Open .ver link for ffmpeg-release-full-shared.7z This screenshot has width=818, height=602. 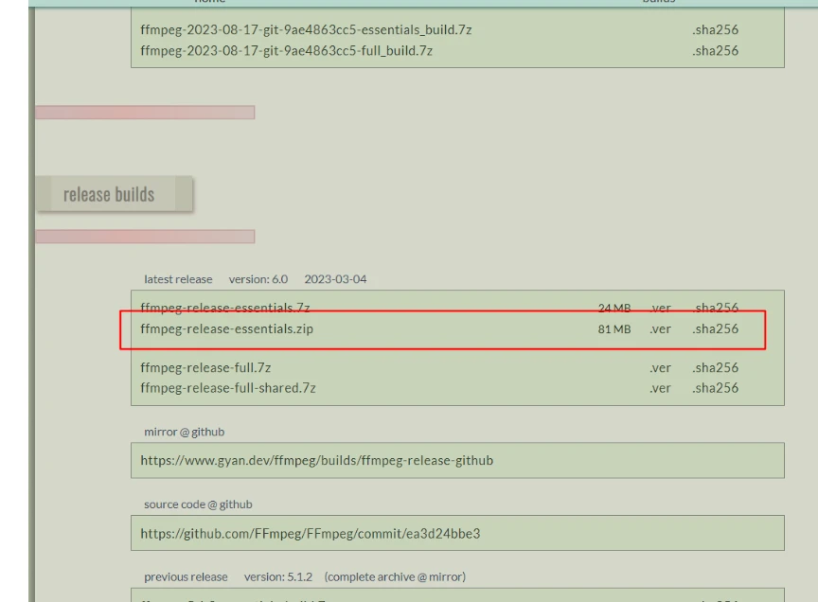click(660, 388)
